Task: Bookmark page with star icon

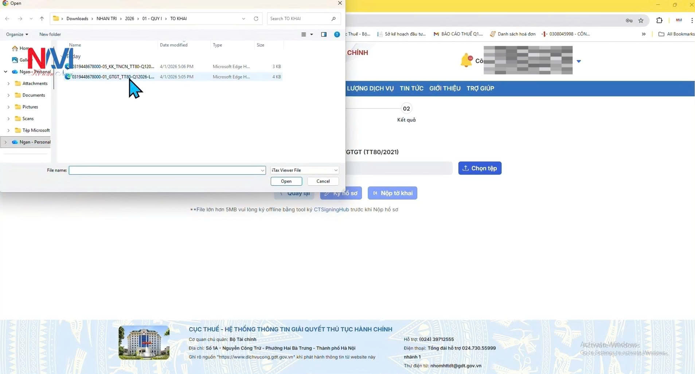Action: 641,20
